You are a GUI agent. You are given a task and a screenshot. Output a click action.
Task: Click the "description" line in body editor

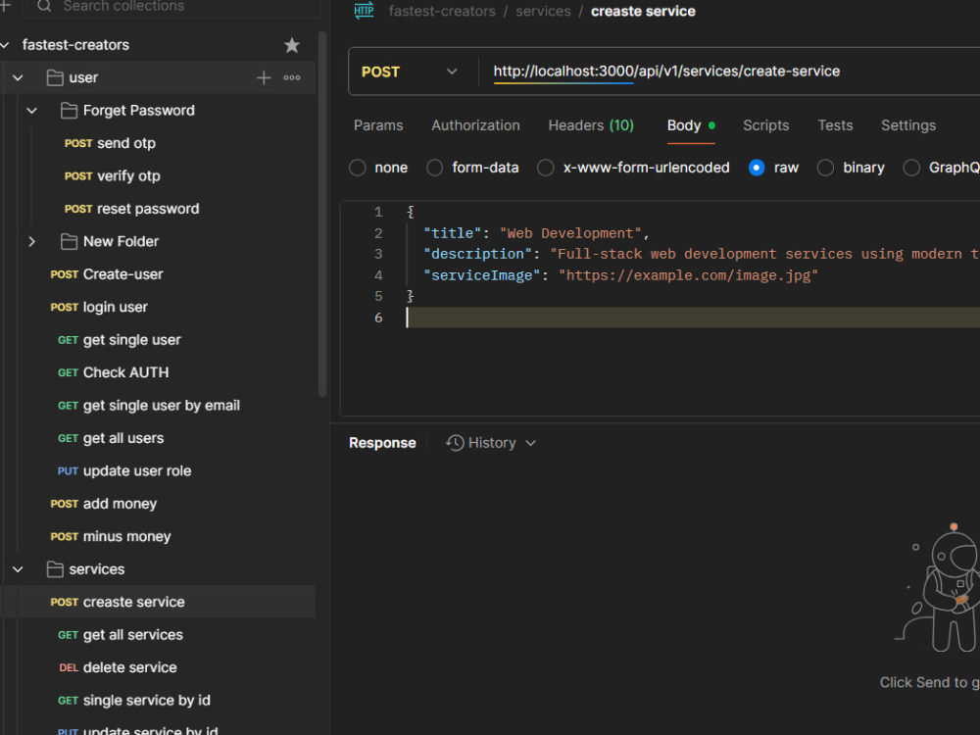(702, 254)
